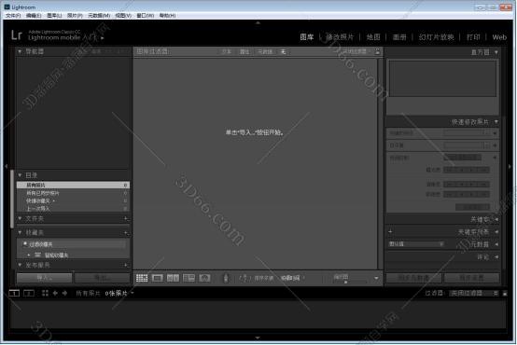Open the 窗口(W) menu
This screenshot has height=345, width=517.
[x=146, y=16]
